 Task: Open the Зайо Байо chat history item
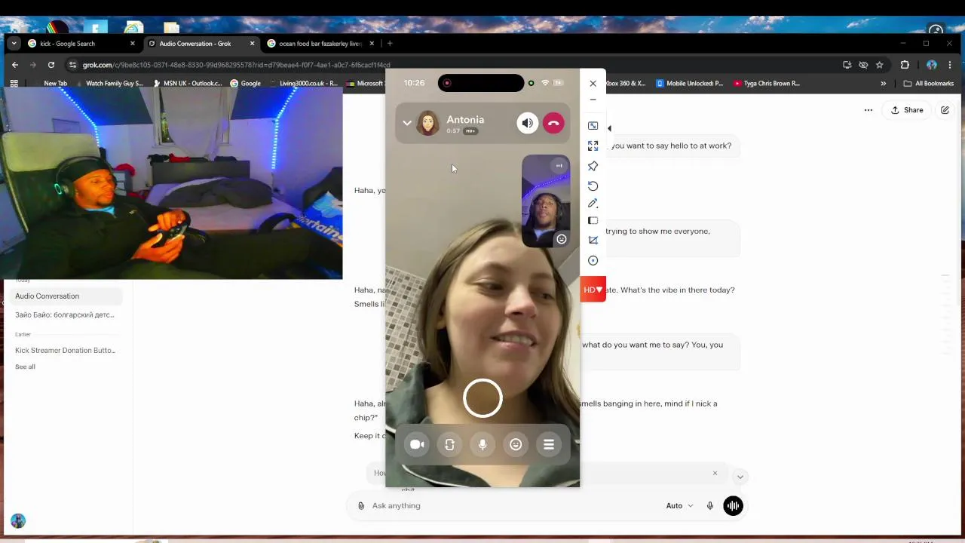(64, 315)
